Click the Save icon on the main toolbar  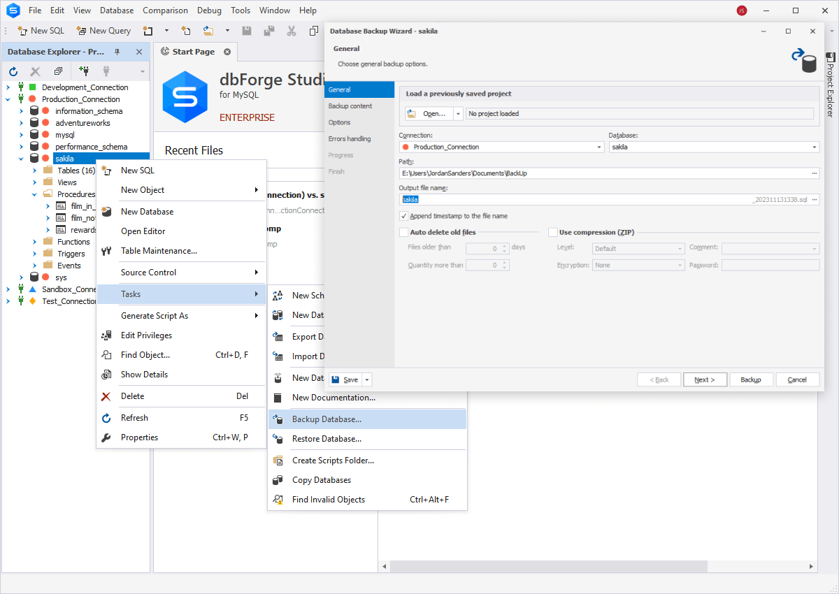tap(247, 30)
